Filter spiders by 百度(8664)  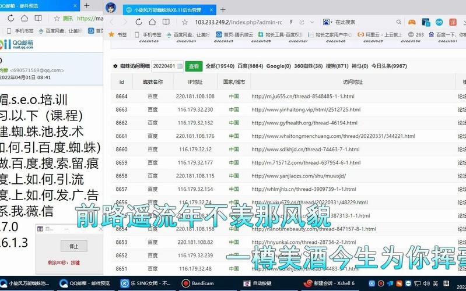(250, 66)
